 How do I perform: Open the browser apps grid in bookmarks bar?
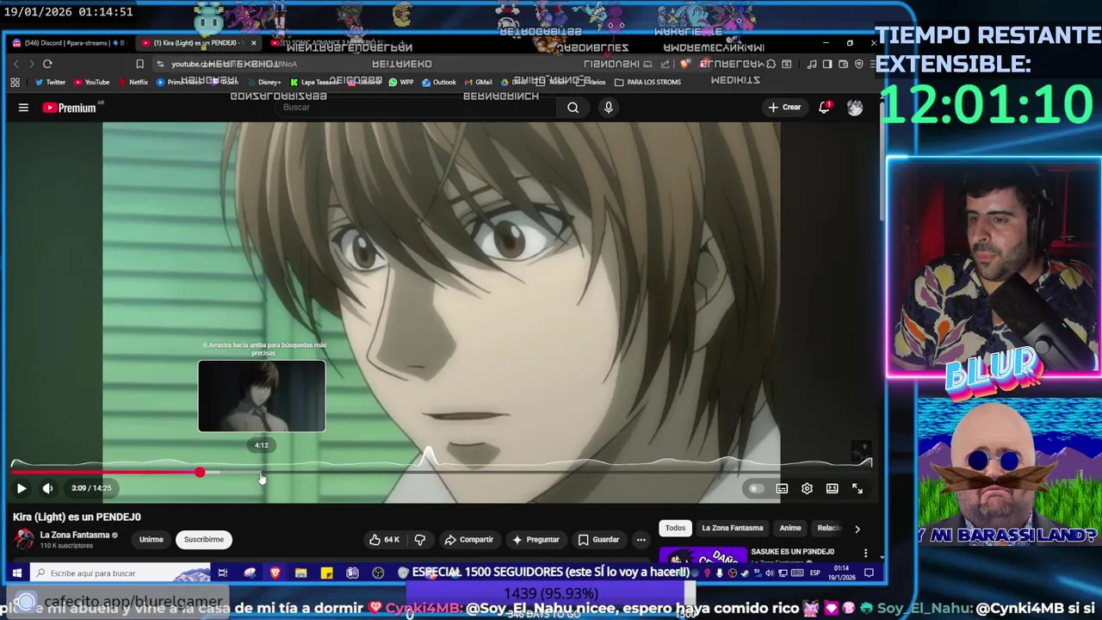point(15,83)
